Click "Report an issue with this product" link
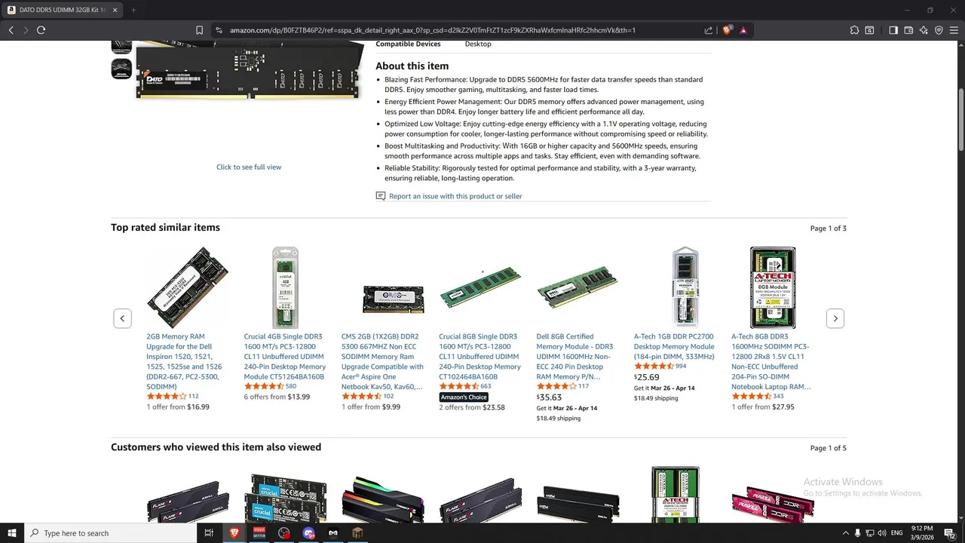The height and width of the screenshot is (543, 965). [x=455, y=196]
